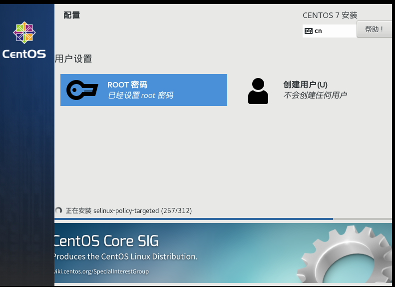This screenshot has height=287, width=395.
Task: Click the 不会创建任何用户 status text
Action: pyautogui.click(x=315, y=95)
